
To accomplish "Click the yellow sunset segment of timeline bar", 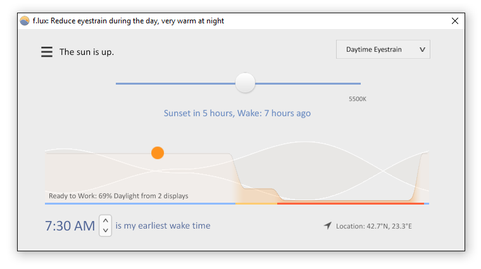I will point(256,203).
